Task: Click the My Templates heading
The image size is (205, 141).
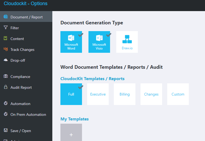Action: pyautogui.click(x=74, y=119)
